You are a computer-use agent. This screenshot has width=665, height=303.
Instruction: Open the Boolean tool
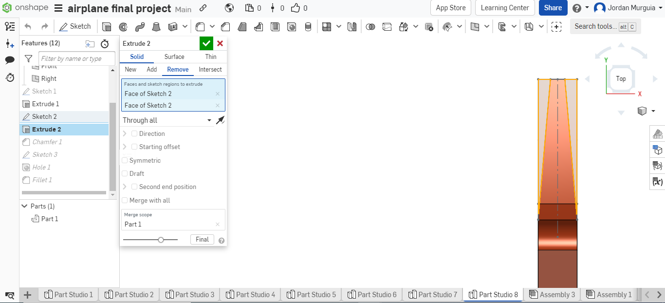[x=371, y=27]
